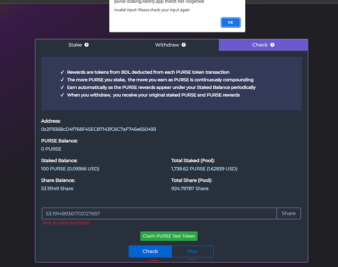Click OK in the invalid input alert
The height and width of the screenshot is (267, 338).
pos(230,22)
